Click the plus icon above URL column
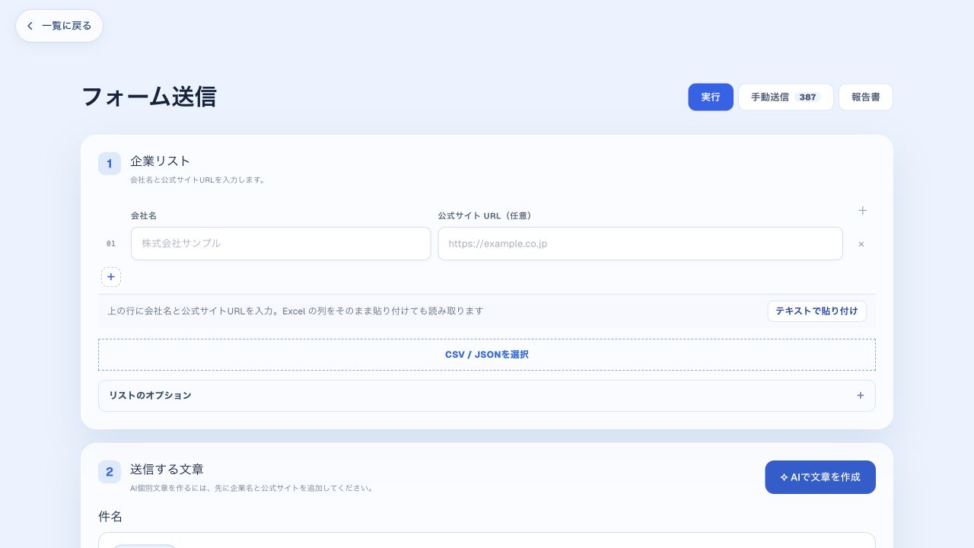The height and width of the screenshot is (548, 974). pos(862,210)
